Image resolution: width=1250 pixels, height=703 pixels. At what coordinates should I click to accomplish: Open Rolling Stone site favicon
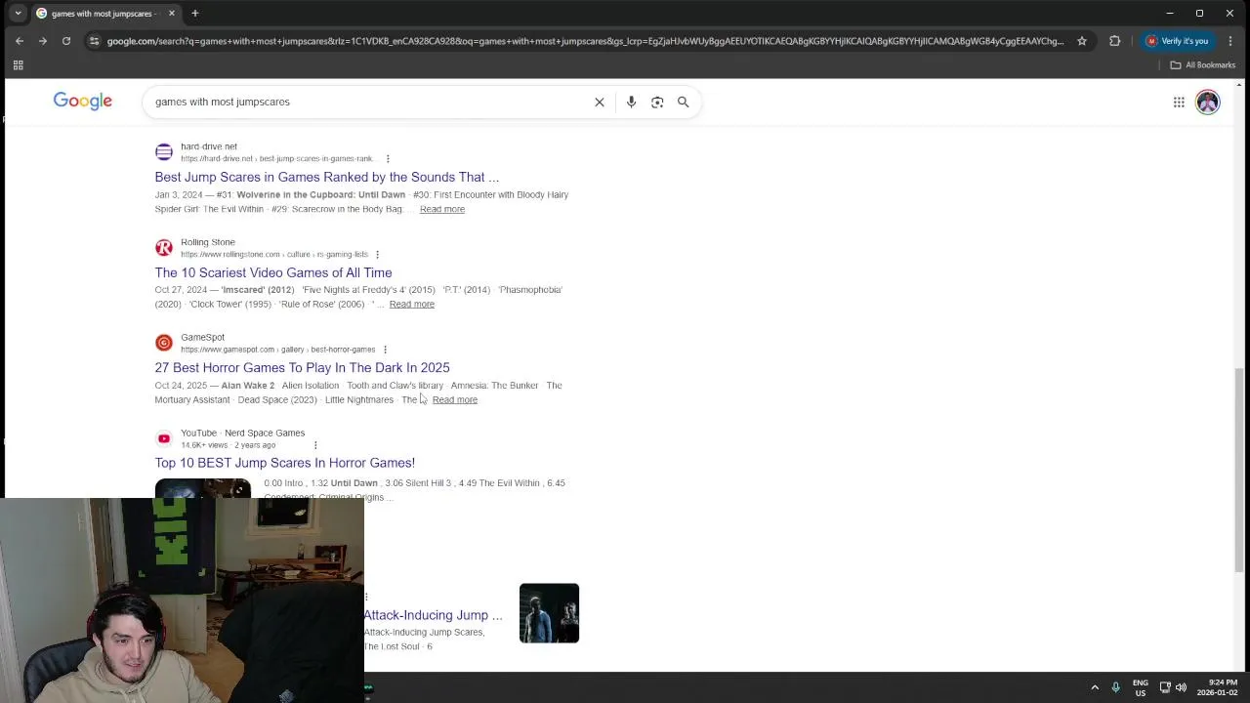click(x=164, y=247)
